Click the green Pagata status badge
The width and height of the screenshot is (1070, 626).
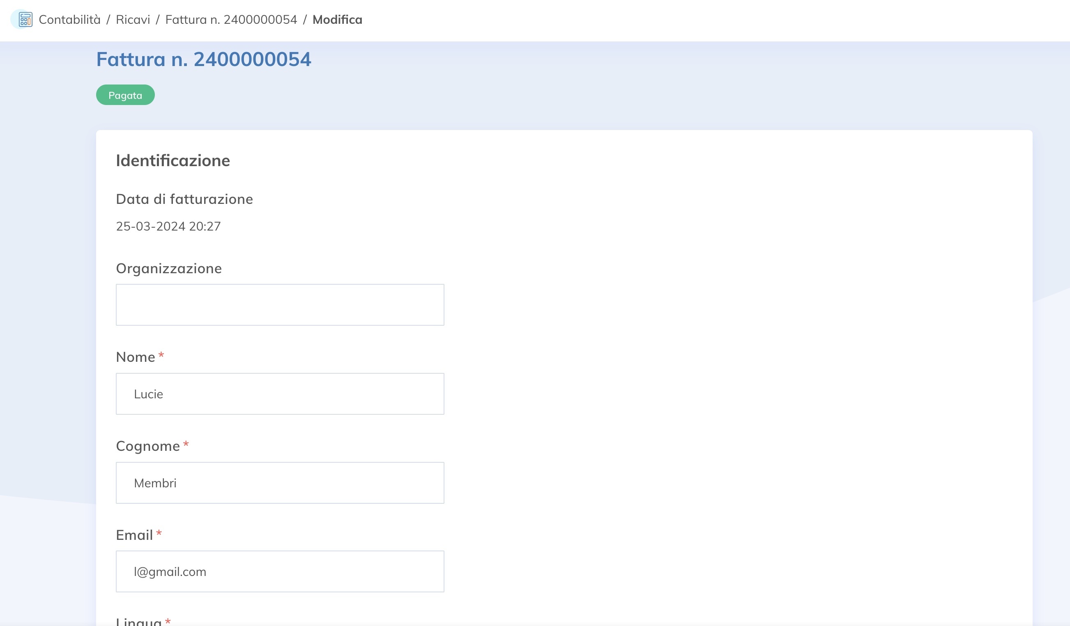[125, 95]
